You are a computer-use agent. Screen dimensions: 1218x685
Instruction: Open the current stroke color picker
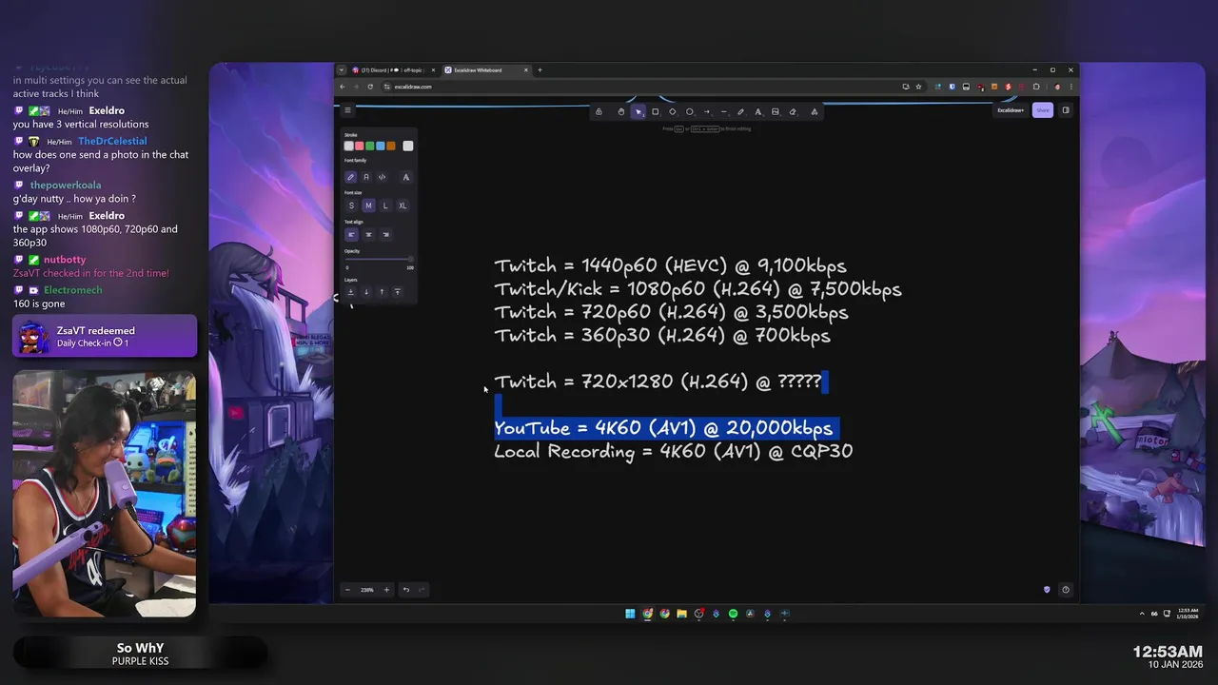(407, 146)
